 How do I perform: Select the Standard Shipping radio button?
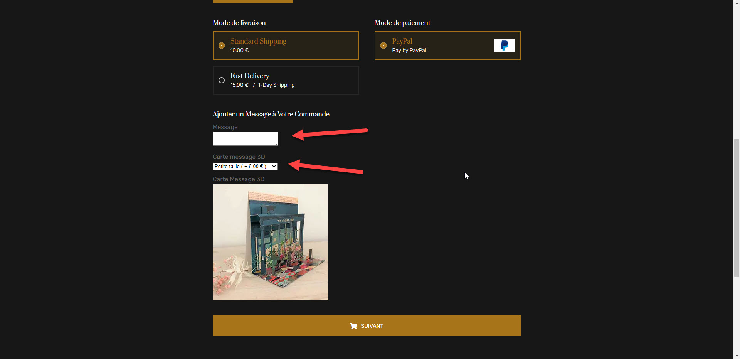(222, 46)
